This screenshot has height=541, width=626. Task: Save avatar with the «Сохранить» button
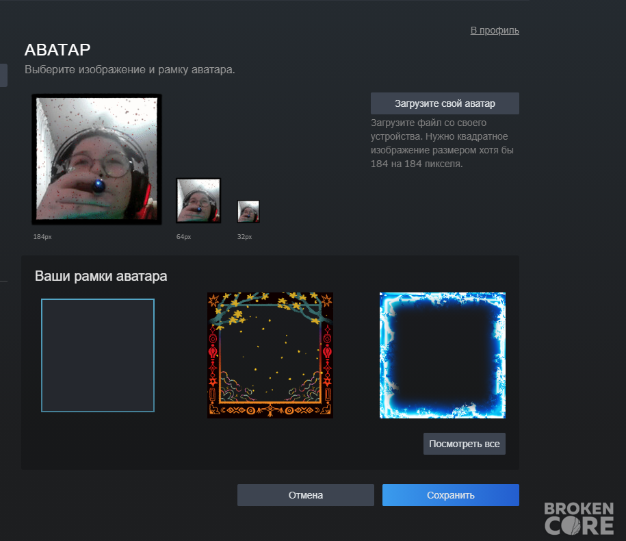451,495
